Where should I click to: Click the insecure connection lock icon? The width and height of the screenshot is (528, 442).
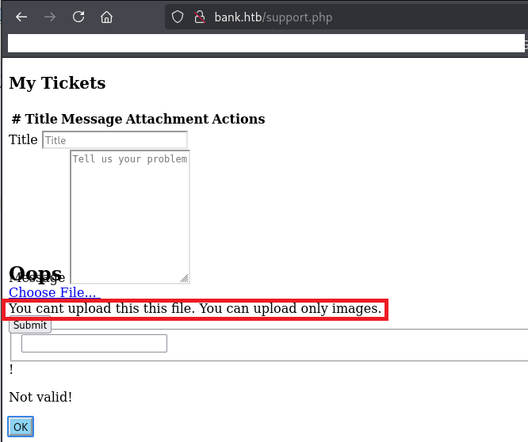199,17
